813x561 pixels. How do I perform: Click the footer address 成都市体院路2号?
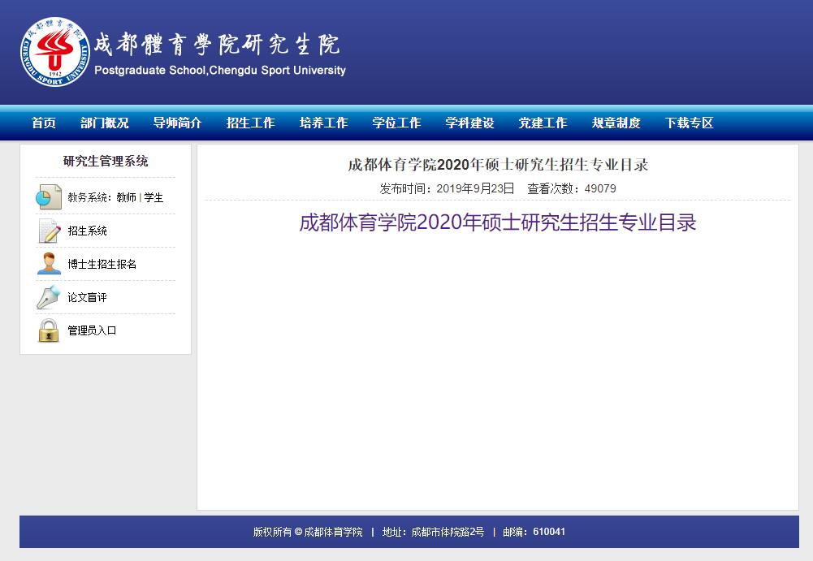[448, 532]
